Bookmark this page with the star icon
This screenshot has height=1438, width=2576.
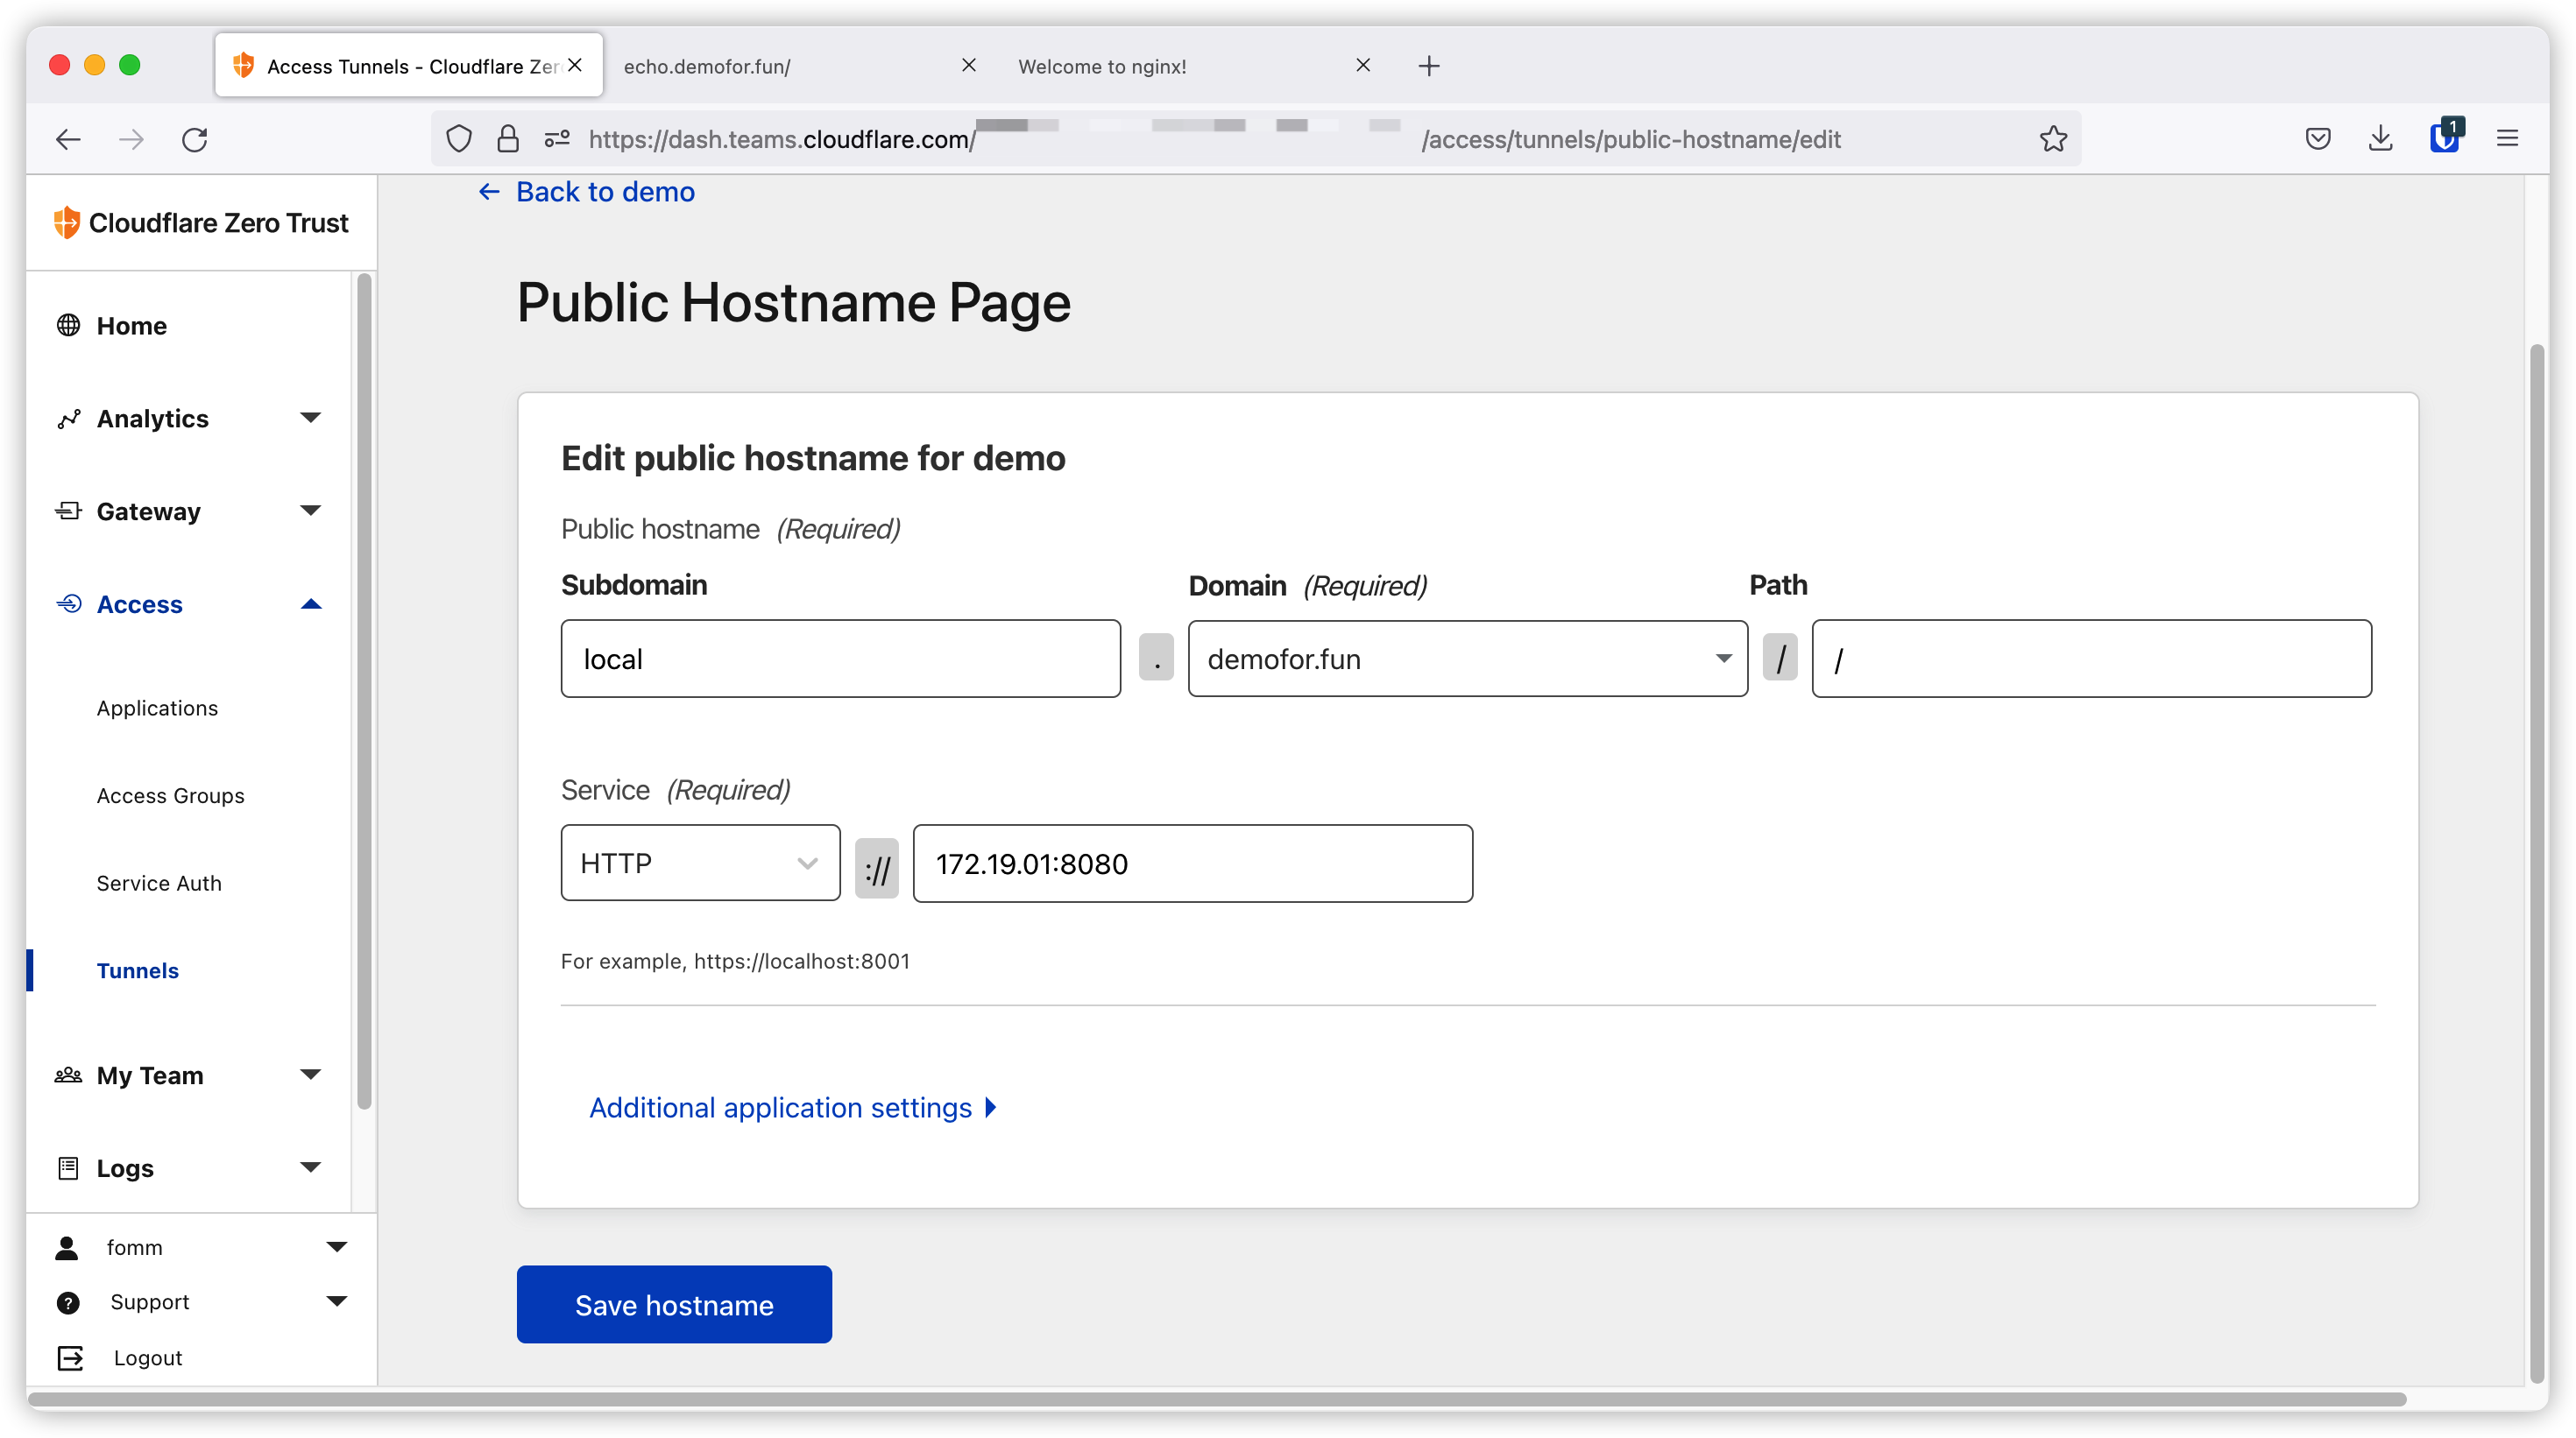click(x=2053, y=139)
